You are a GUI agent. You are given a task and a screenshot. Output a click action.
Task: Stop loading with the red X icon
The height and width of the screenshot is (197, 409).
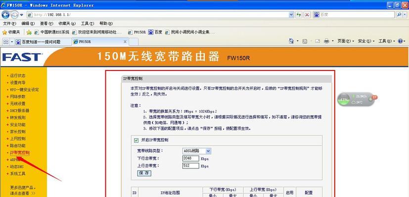(x=307, y=15)
